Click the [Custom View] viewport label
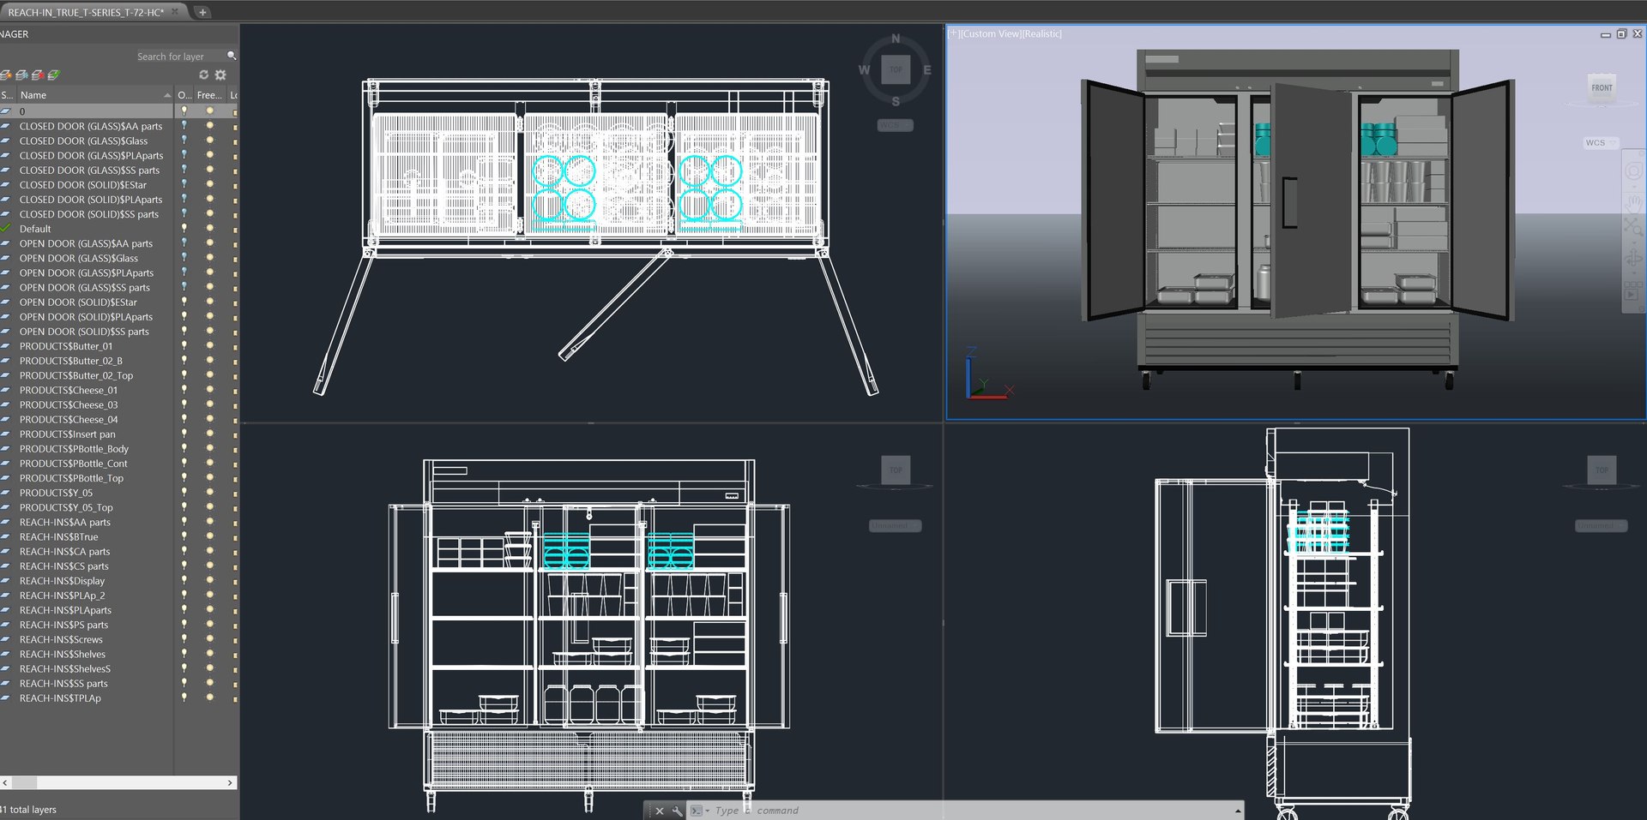The width and height of the screenshot is (1647, 820). pos(991,33)
